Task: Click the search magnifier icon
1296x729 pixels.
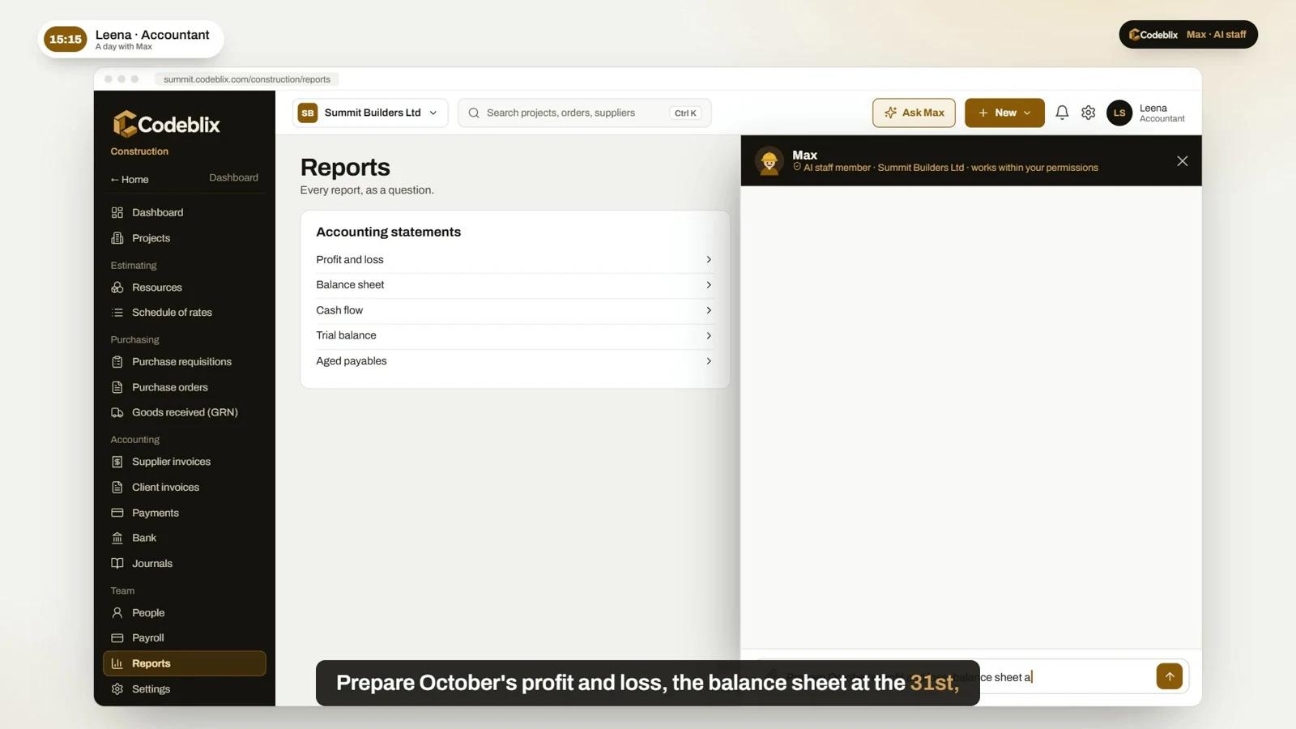Action: tap(474, 113)
